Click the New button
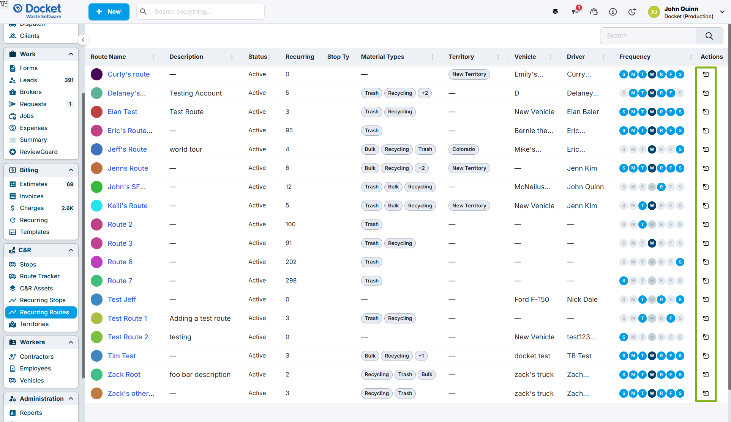The image size is (731, 422). click(109, 12)
